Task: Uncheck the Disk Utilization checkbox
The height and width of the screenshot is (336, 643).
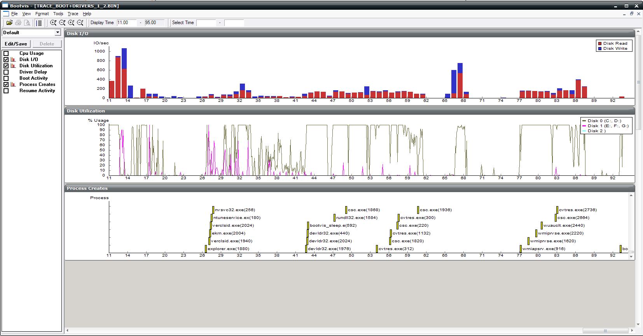Action: point(6,66)
